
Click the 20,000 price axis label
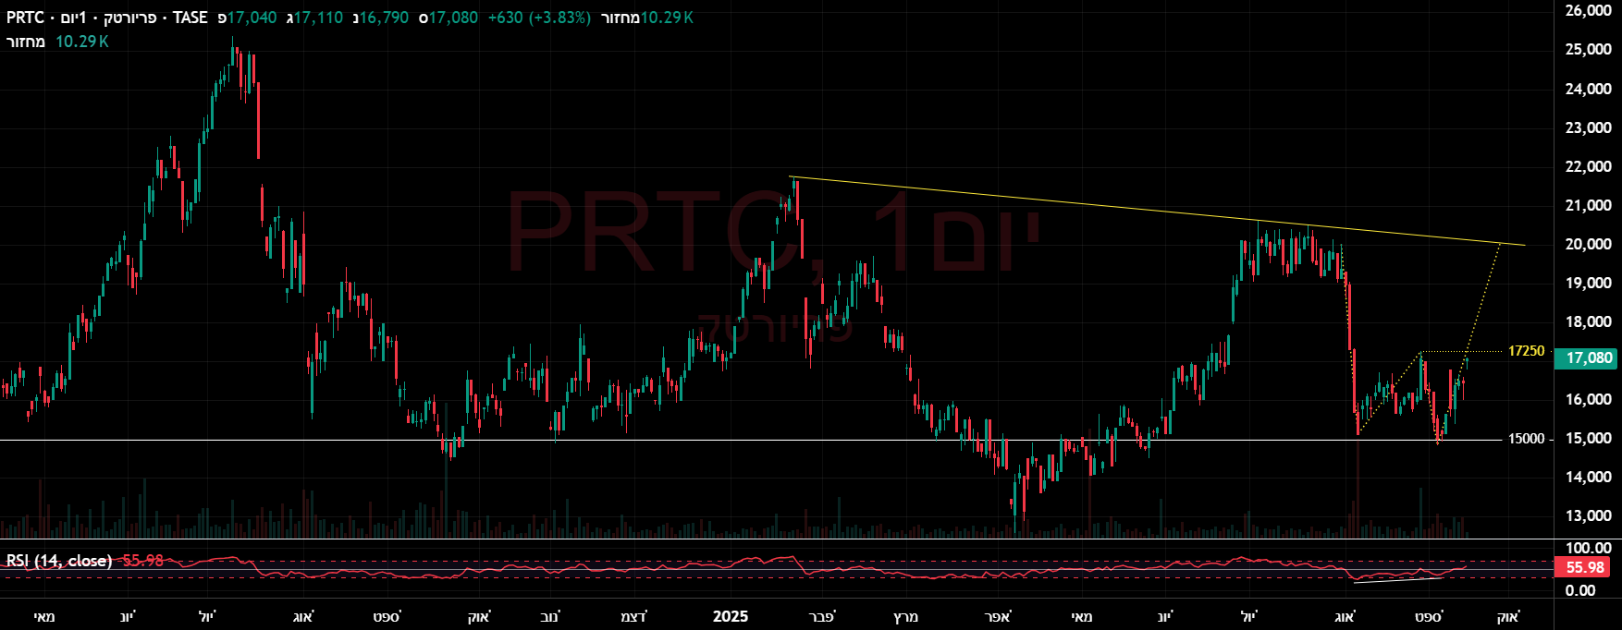(1589, 244)
